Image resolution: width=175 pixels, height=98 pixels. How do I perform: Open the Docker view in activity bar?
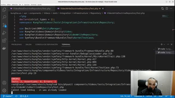(4, 48)
